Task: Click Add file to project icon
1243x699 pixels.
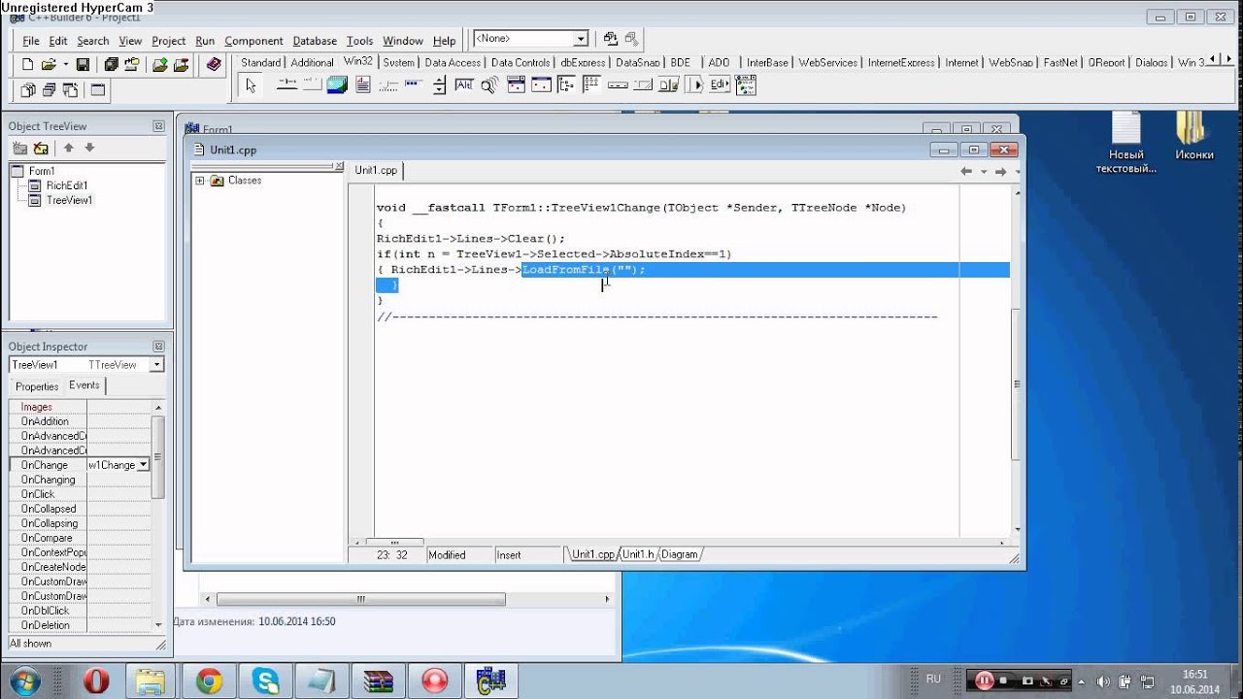Action: click(160, 64)
